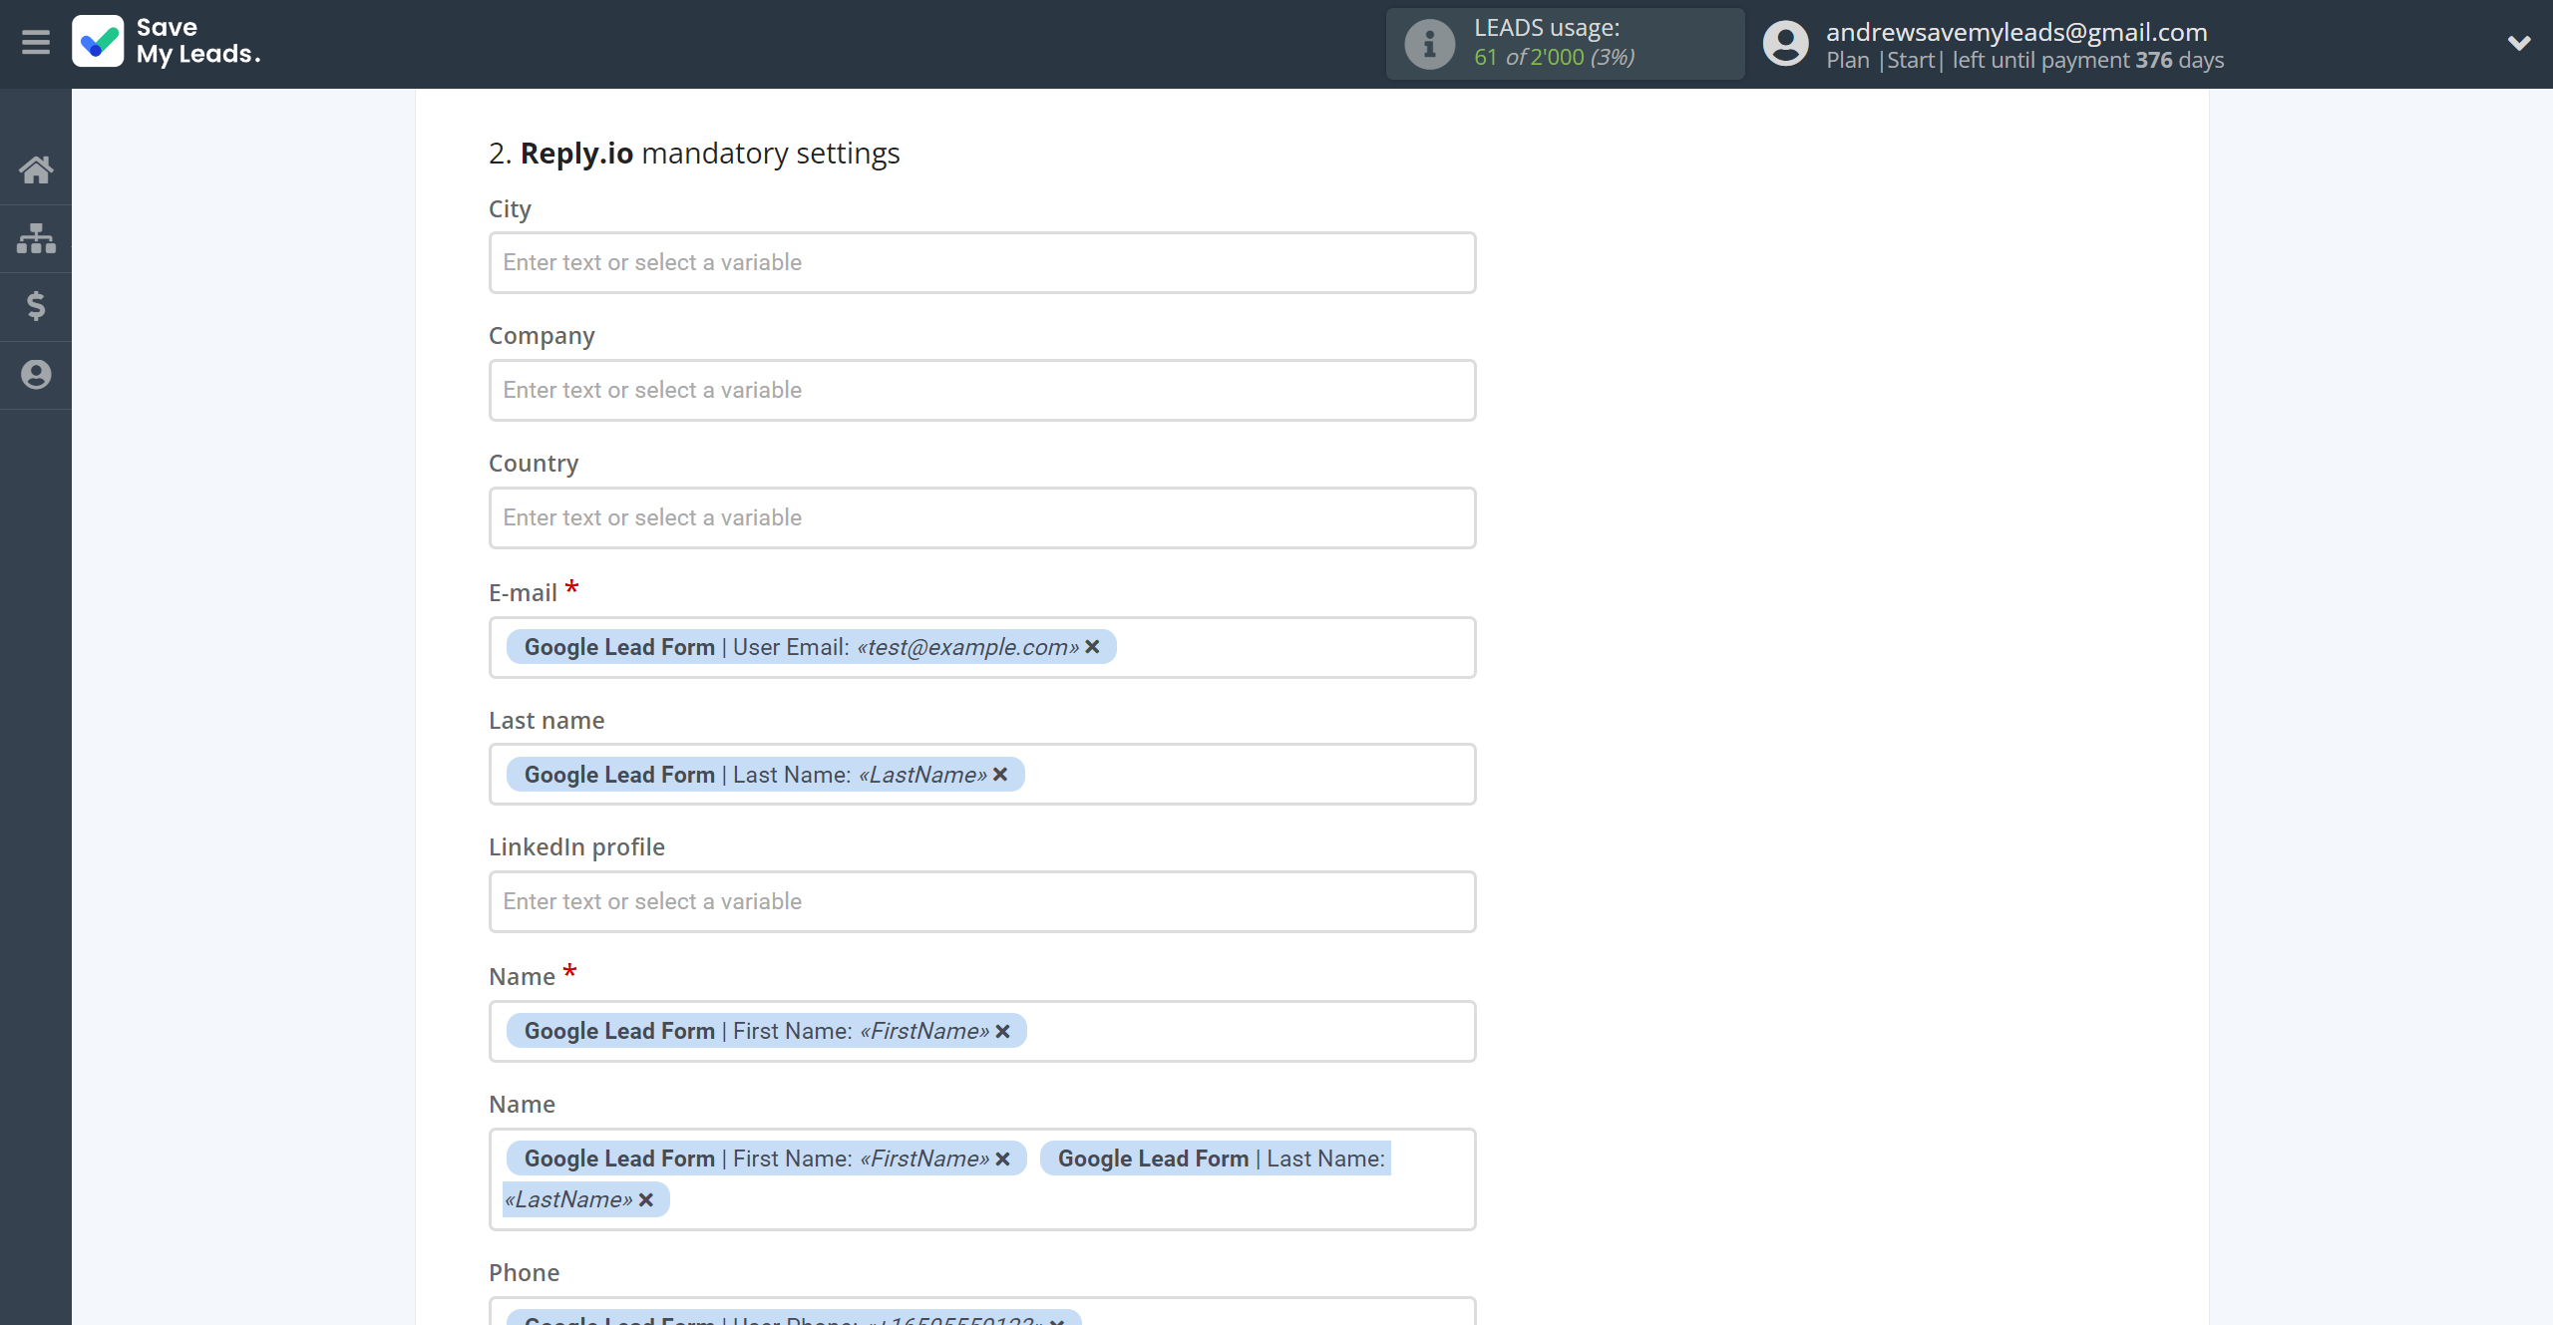
Task: Click the Save My Leads logo
Action: pyautogui.click(x=167, y=42)
